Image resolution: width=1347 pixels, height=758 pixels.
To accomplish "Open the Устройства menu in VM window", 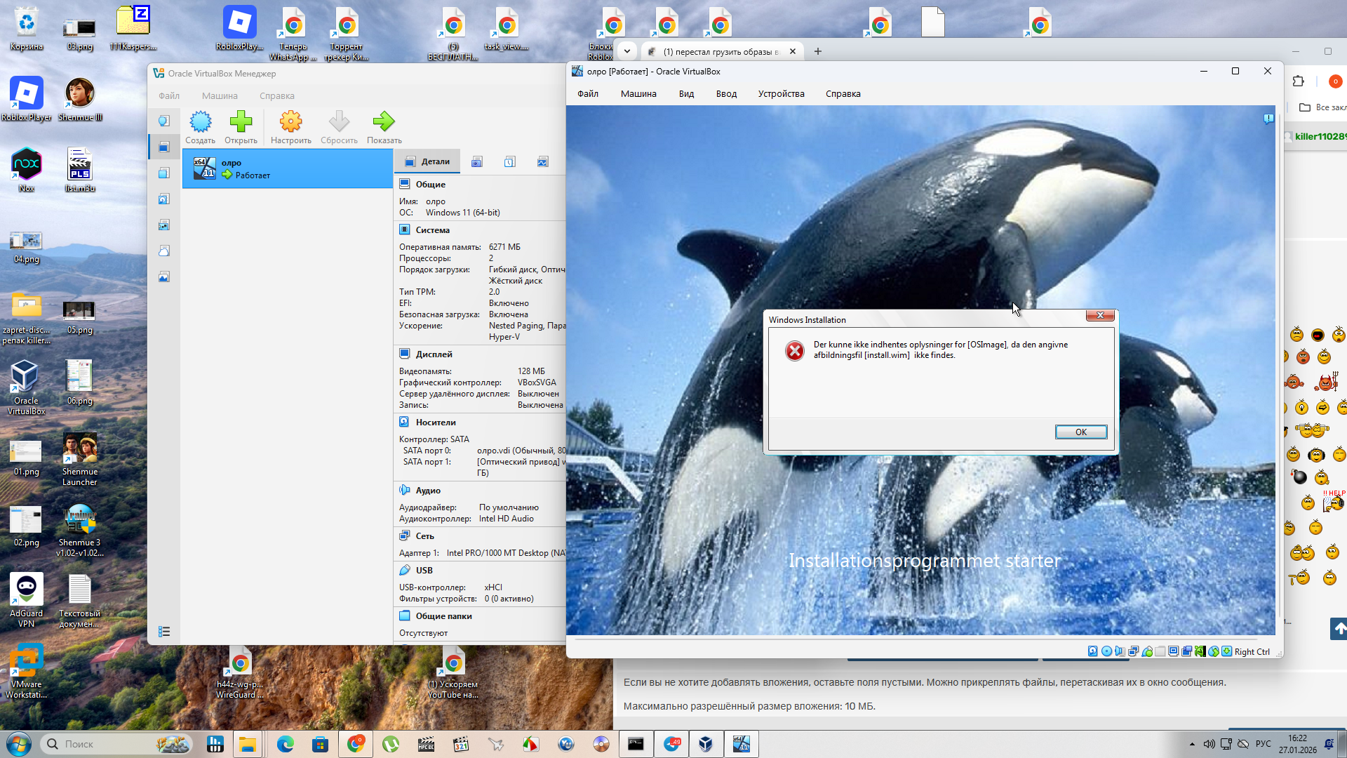I will tap(781, 94).
